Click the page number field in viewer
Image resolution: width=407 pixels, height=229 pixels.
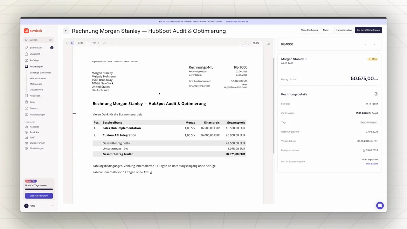pyautogui.click(x=89, y=43)
